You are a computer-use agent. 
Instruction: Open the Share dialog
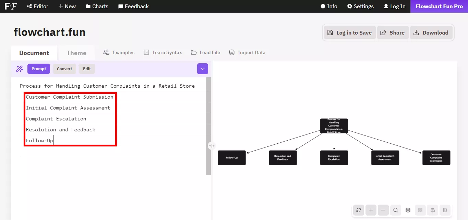tap(393, 33)
